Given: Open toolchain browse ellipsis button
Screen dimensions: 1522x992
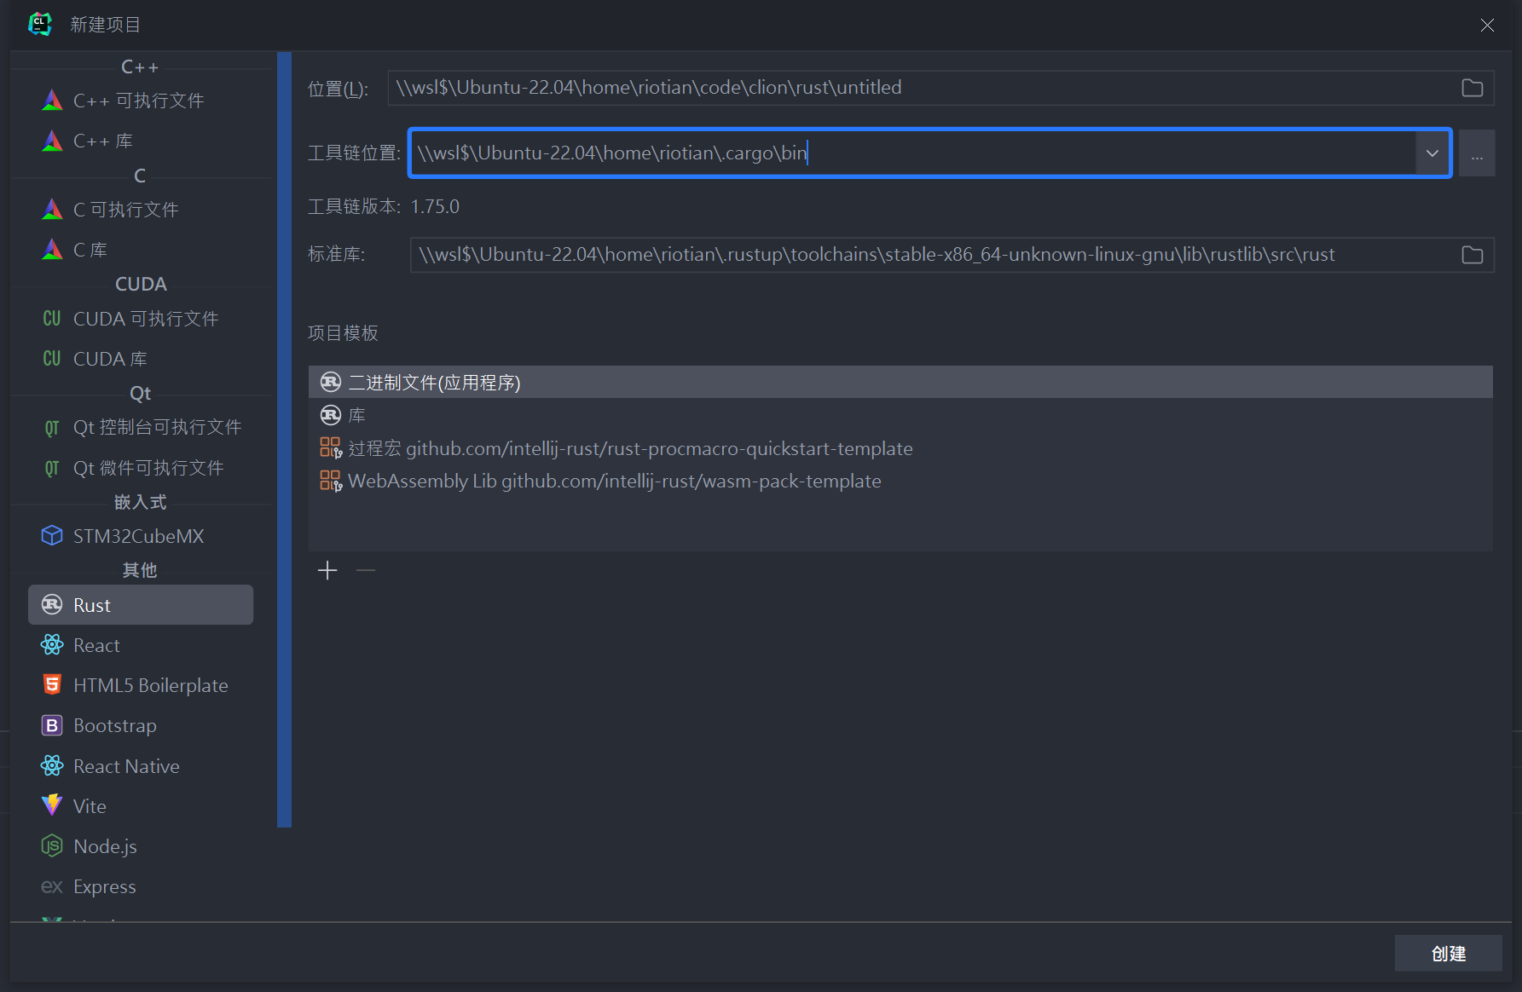Looking at the screenshot, I should [1477, 153].
